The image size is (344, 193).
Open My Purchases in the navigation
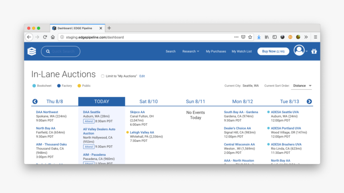[x=216, y=51]
